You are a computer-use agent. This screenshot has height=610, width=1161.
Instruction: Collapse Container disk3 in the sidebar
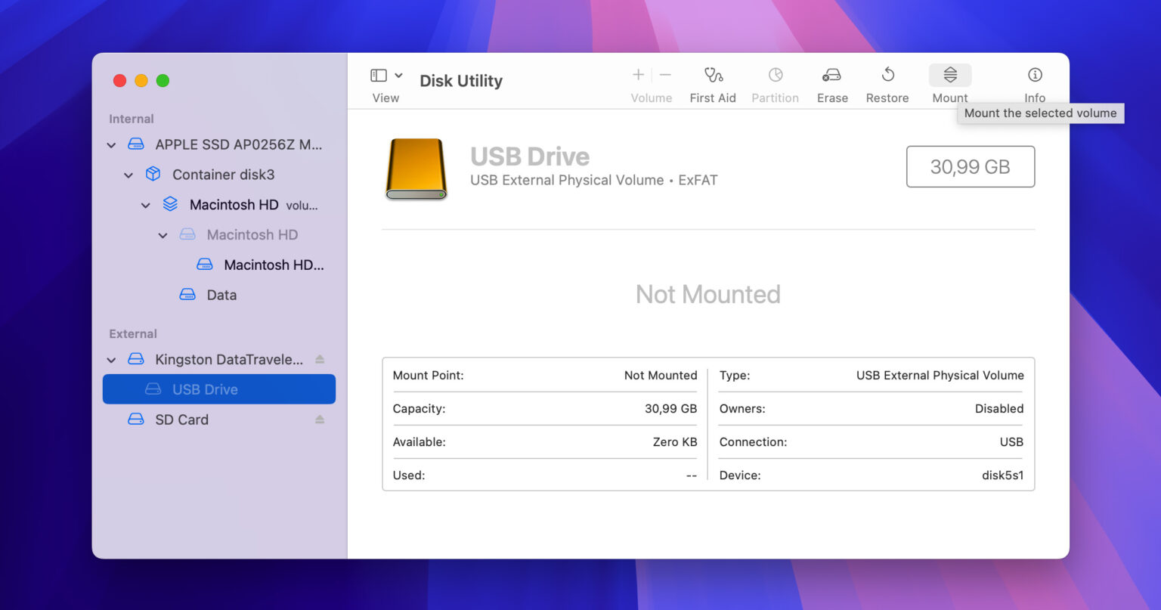pyautogui.click(x=128, y=175)
